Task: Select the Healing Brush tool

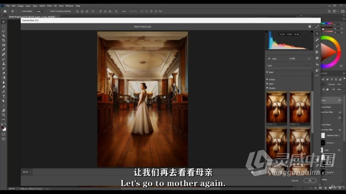Action: [3, 55]
